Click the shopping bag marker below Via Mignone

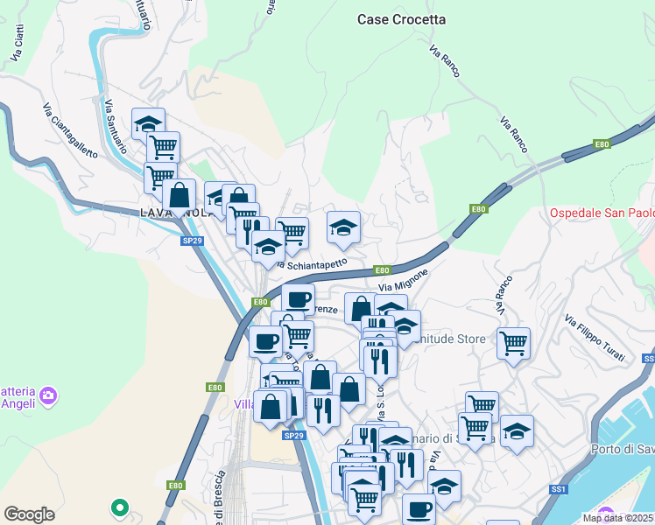coord(361,309)
